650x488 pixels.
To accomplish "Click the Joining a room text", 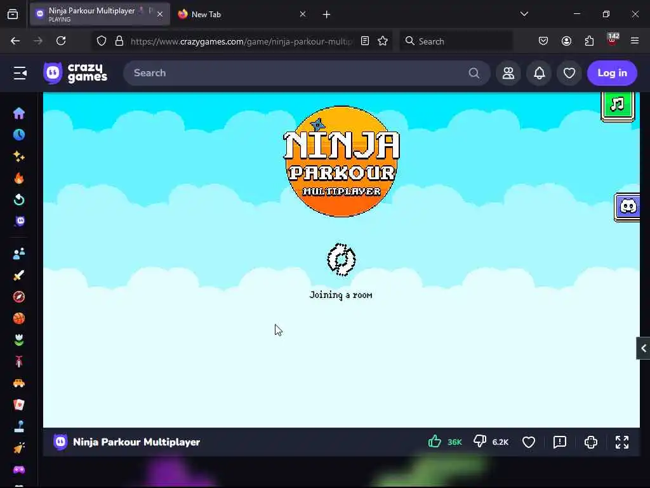I will coord(341,295).
